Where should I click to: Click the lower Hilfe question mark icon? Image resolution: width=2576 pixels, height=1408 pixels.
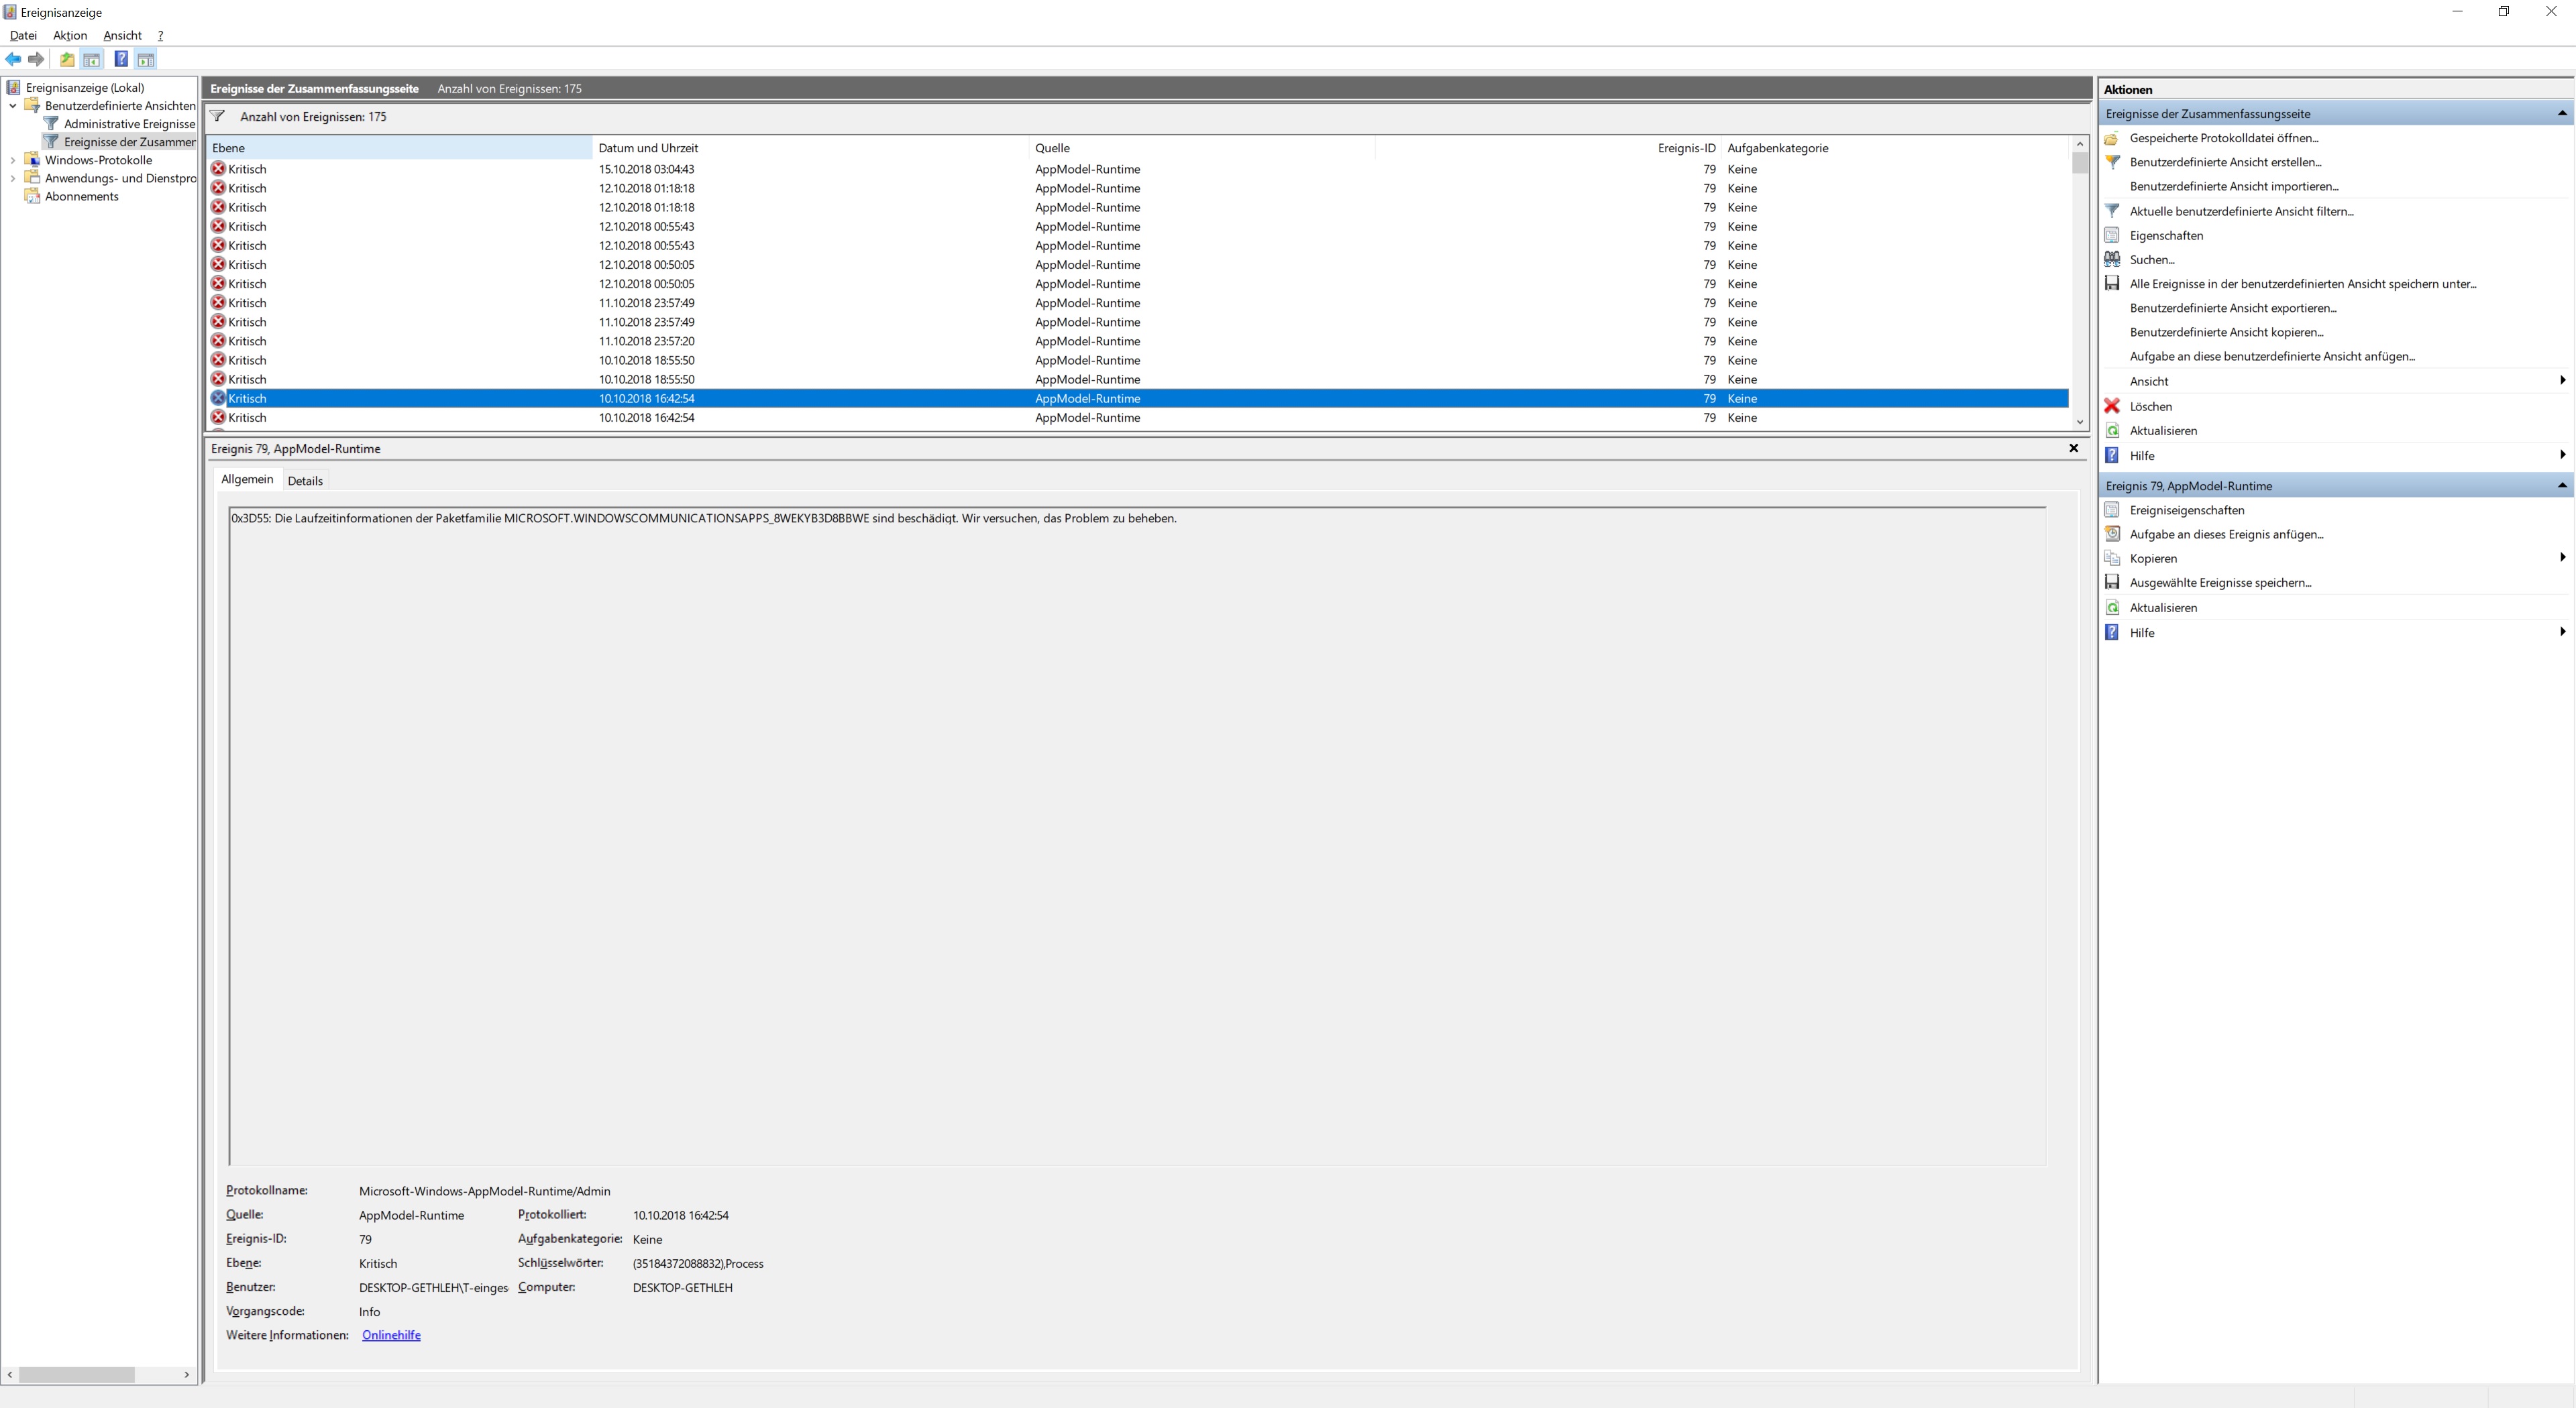pyautogui.click(x=2112, y=632)
